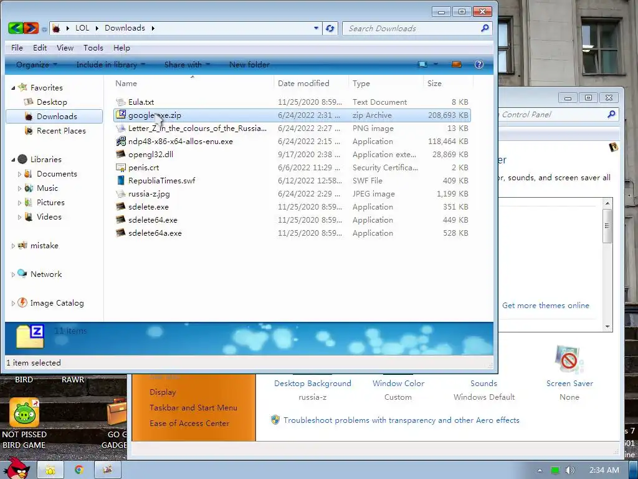Image resolution: width=638 pixels, height=479 pixels.
Task: Show hidden tray icons arrow
Action: tap(540, 470)
